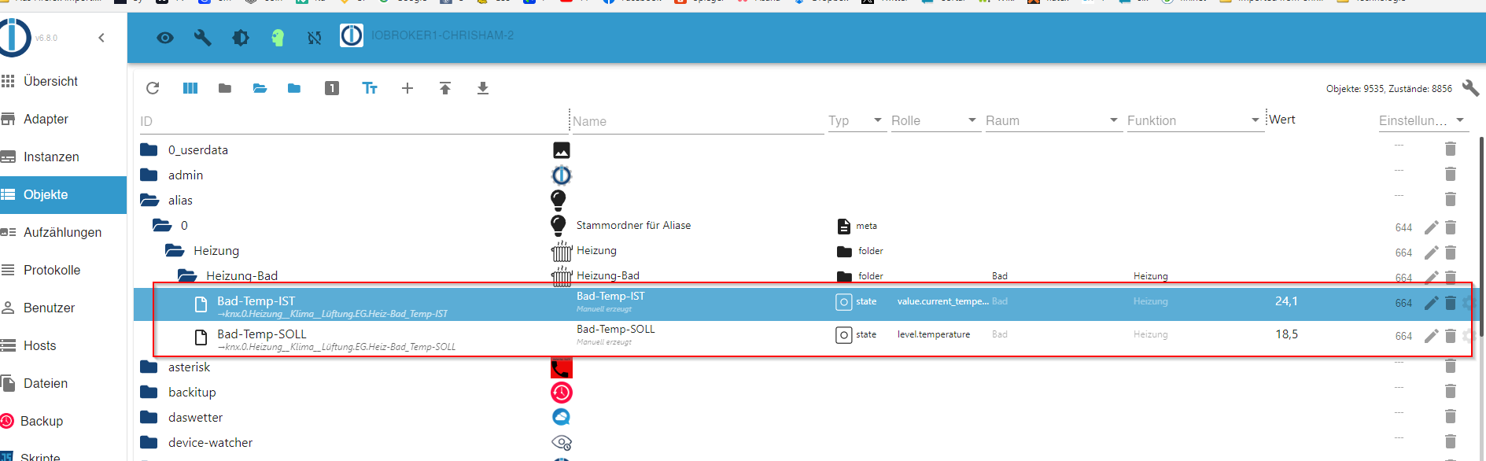Open Dateien in the sidebar
This screenshot has height=461, width=1486.
63,383
